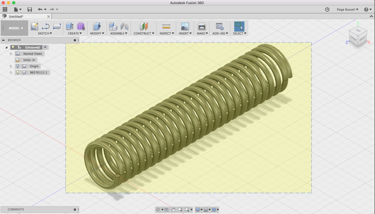The height and width of the screenshot is (214, 375).
Task: Open the Display Settings dropdown arrow
Action: 202,210
